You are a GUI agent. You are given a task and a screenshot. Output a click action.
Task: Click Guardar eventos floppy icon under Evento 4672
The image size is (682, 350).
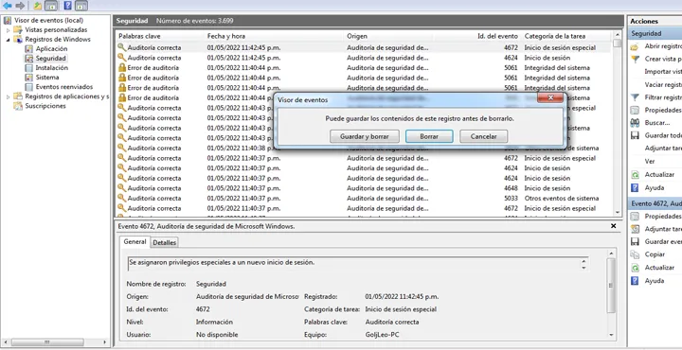tap(635, 242)
